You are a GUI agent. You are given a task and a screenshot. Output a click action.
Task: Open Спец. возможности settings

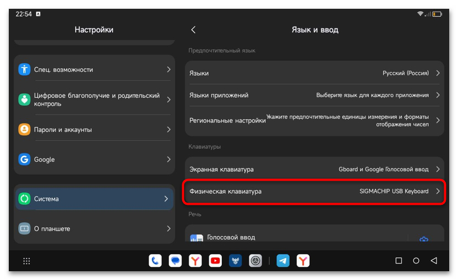click(x=94, y=69)
